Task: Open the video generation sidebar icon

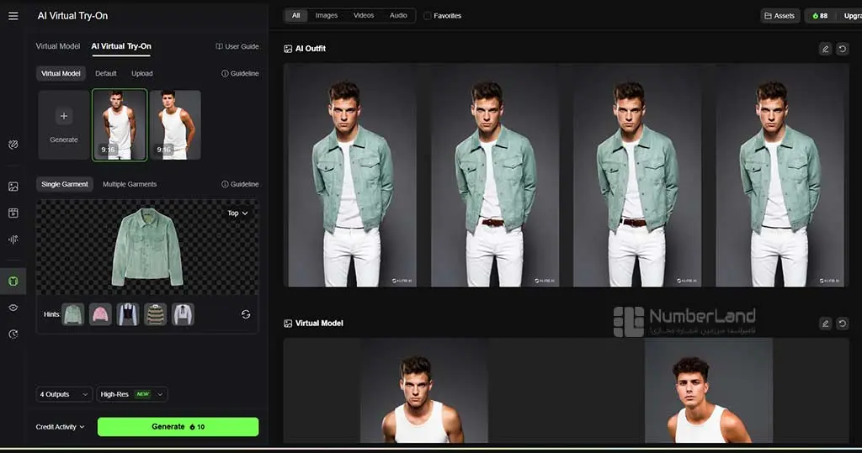Action: [13, 213]
